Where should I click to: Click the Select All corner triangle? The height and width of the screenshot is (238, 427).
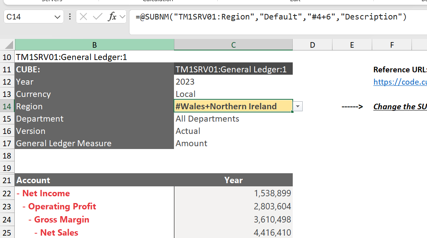click(9, 45)
